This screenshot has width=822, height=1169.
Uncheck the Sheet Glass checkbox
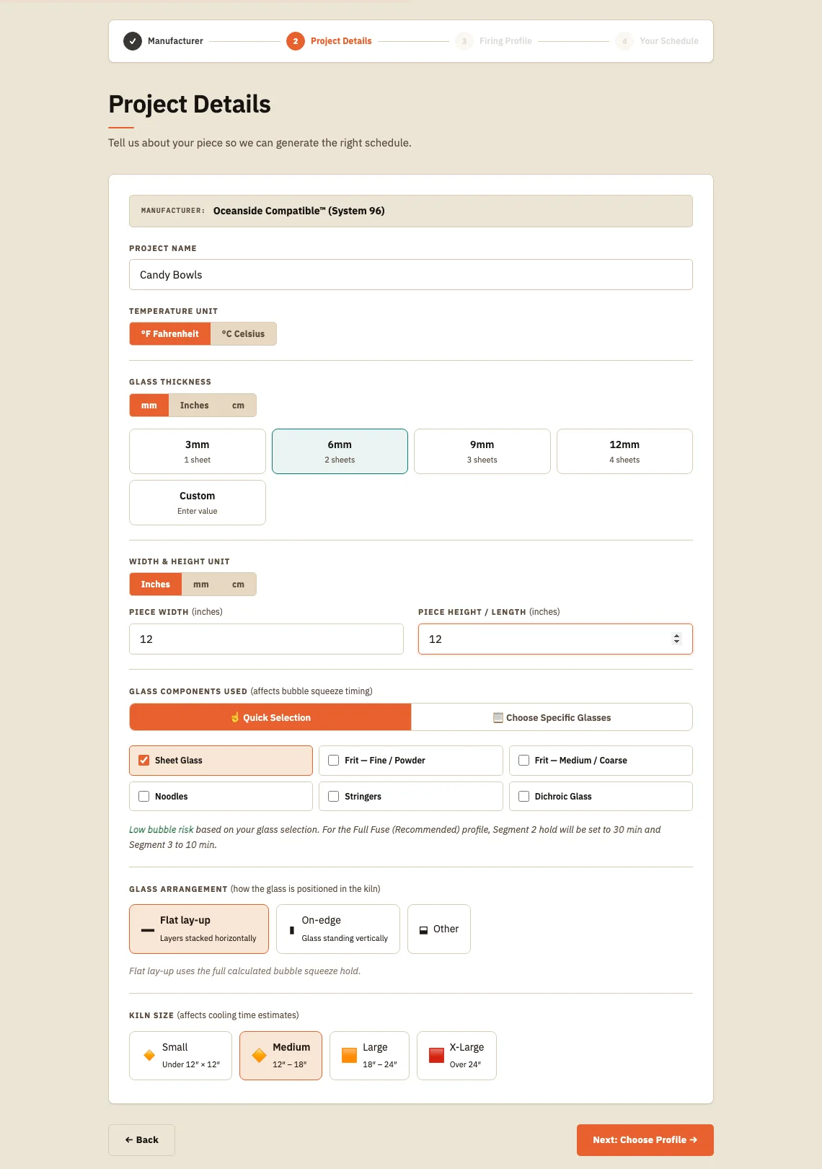pyautogui.click(x=144, y=761)
